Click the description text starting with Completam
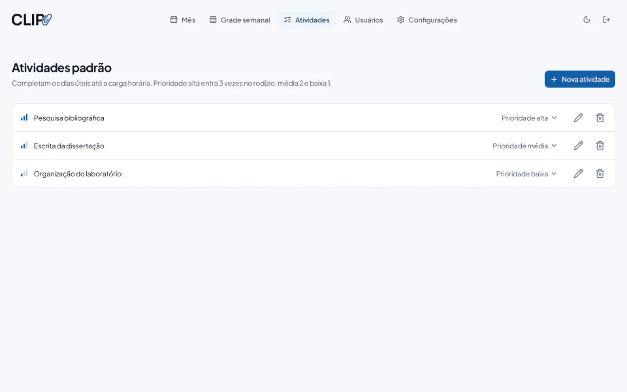 pyautogui.click(x=172, y=83)
